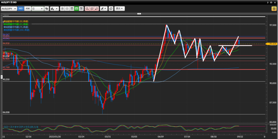Open the chart type bar-style dropdown
Image resolution: width=278 pixels, height=139 pixels.
click(54, 9)
